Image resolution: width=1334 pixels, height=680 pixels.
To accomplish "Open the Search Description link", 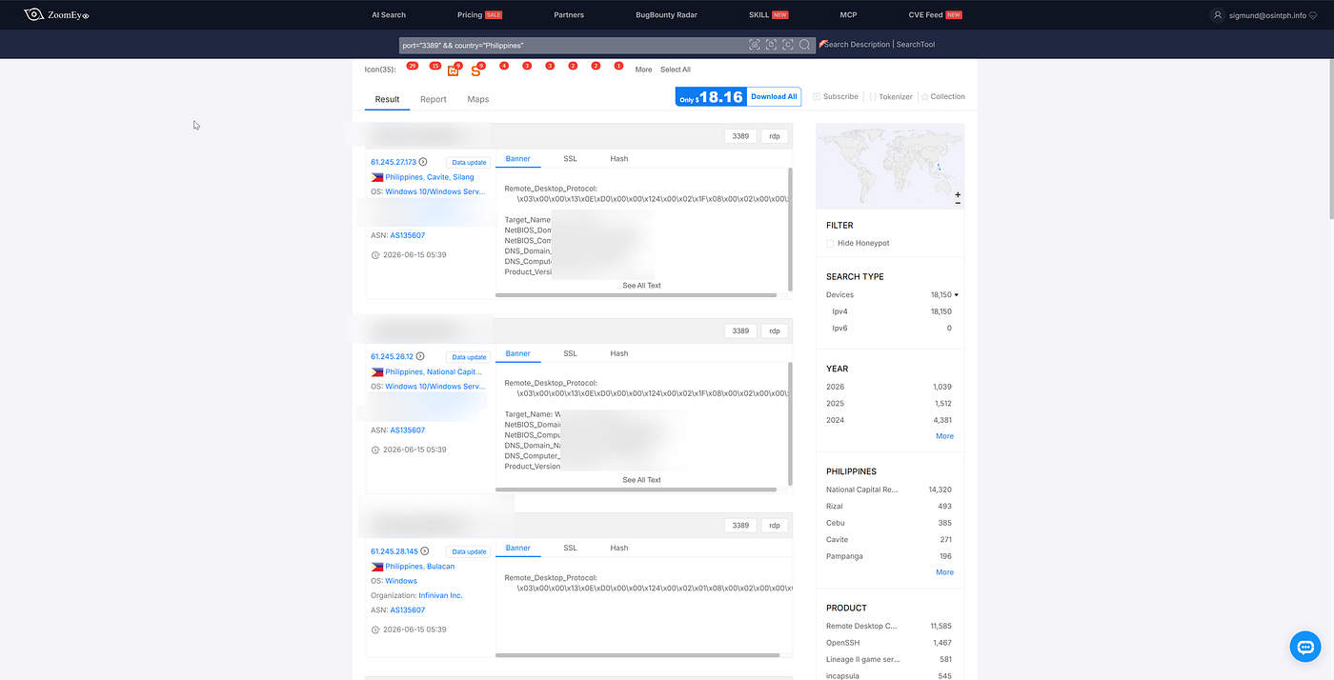I will coord(858,45).
